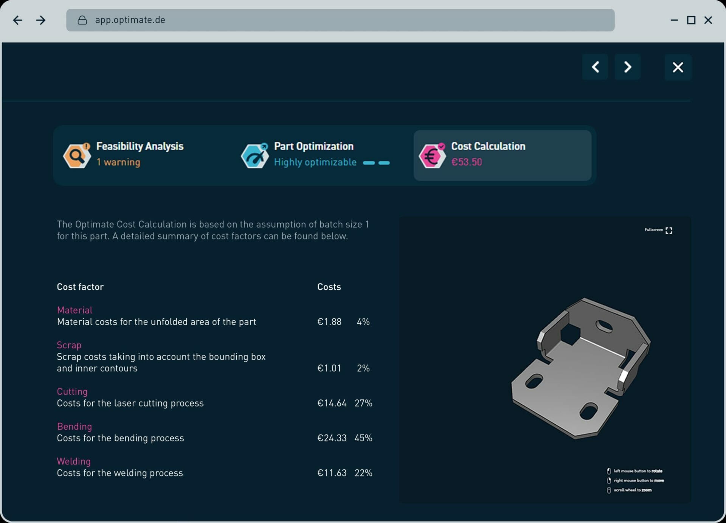Screen dimensions: 726x523
Task: Click the app.optimate.de address bar
Action: 340,20
